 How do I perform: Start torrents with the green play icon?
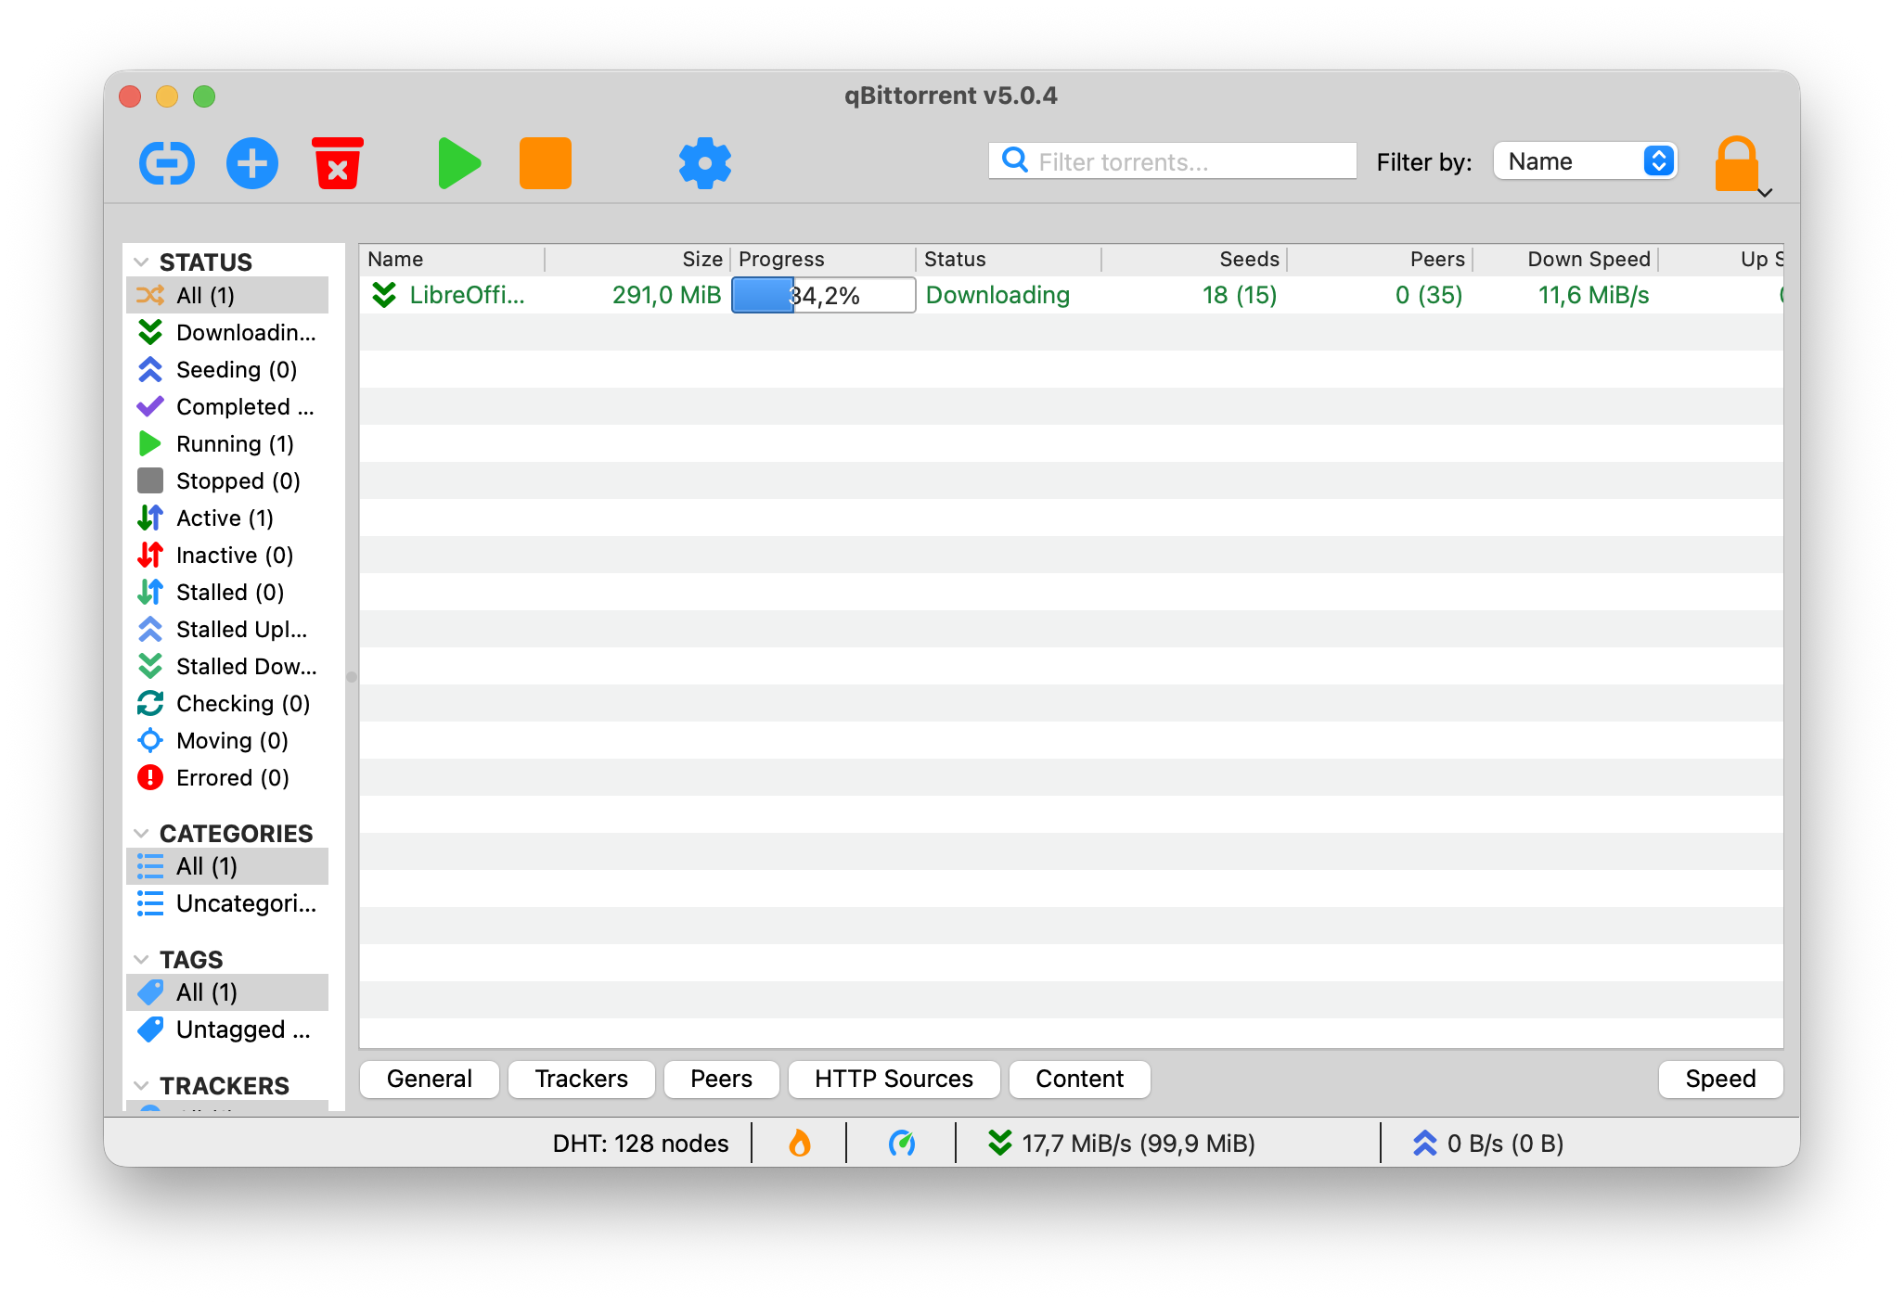(x=459, y=163)
